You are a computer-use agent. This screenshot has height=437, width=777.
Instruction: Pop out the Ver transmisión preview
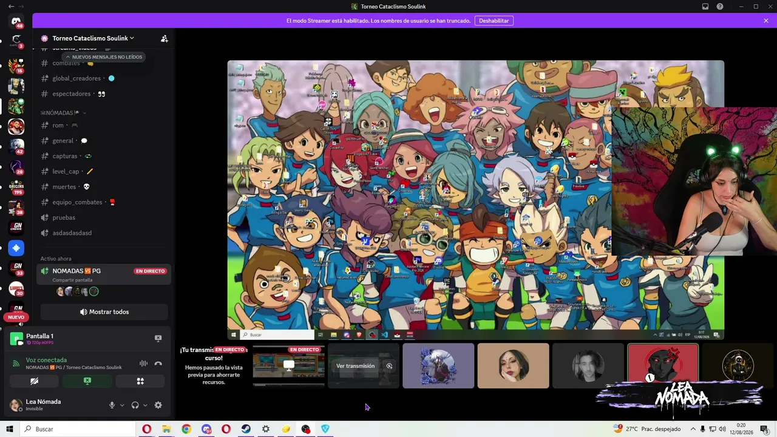[x=389, y=366]
